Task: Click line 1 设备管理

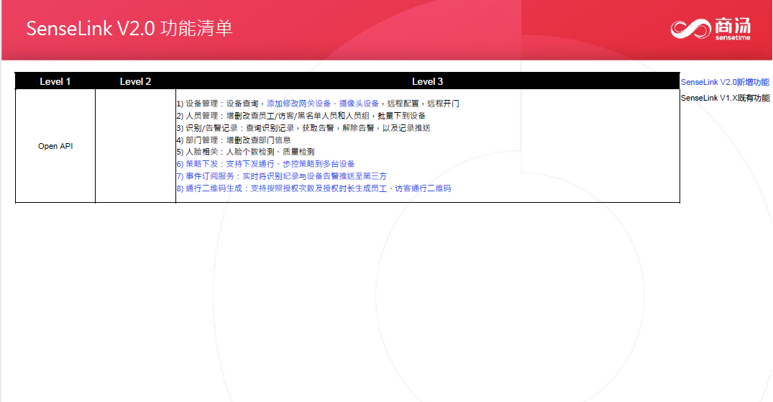Action: (x=318, y=104)
